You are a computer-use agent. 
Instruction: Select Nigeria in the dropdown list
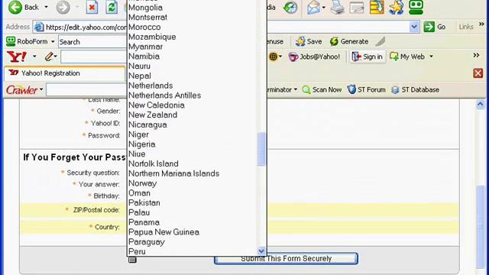pos(142,144)
